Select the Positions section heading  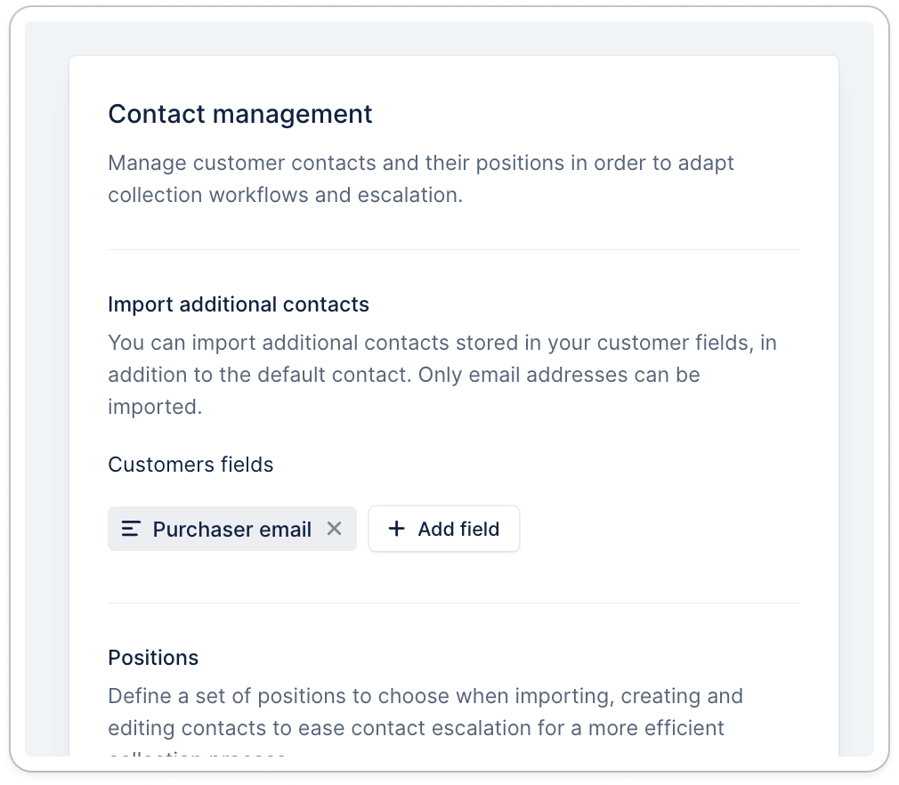[152, 658]
